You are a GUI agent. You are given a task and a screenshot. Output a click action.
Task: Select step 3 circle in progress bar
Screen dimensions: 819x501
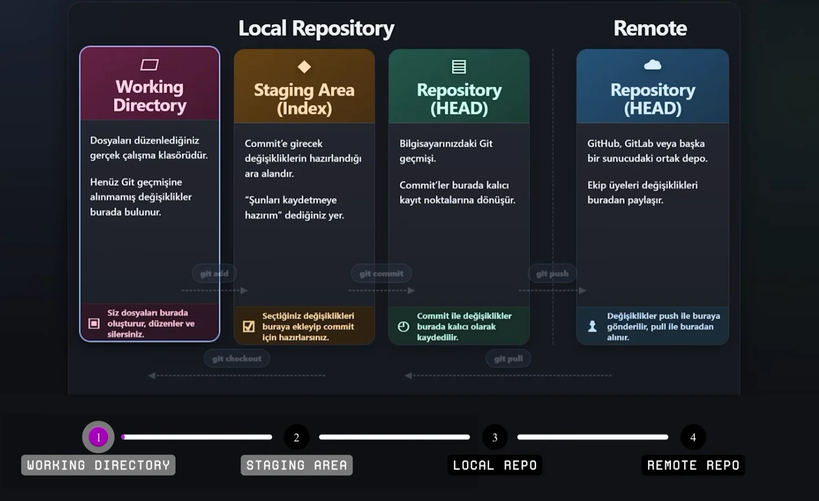point(495,437)
